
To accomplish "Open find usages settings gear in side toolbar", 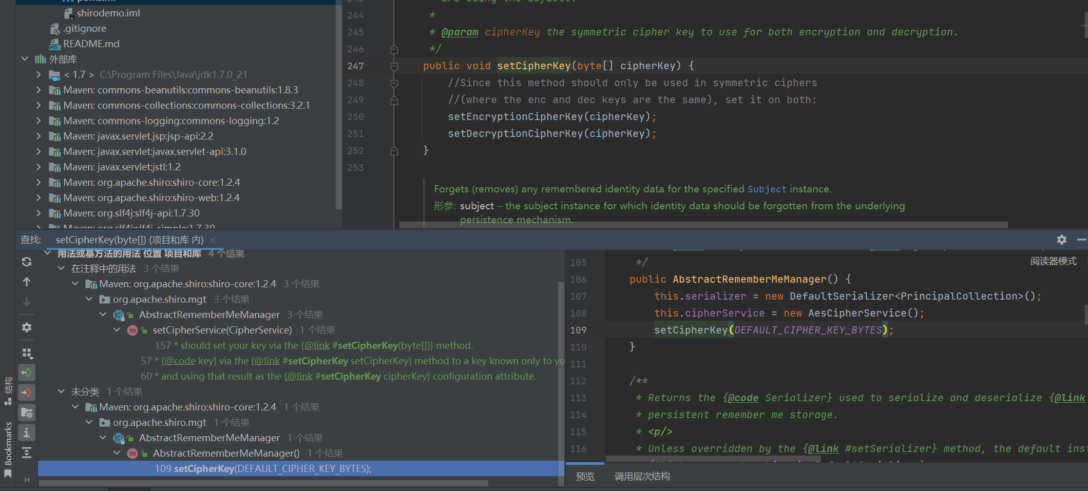I will pyautogui.click(x=27, y=327).
